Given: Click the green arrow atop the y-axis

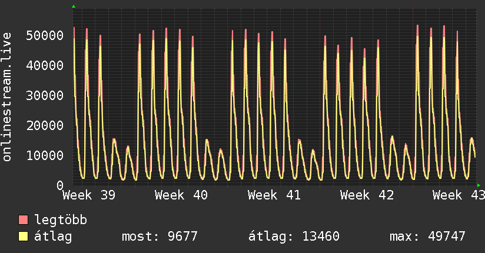Looking at the screenshot, I should click(x=74, y=6).
